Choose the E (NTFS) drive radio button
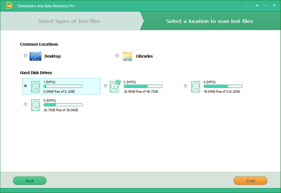 point(185,86)
